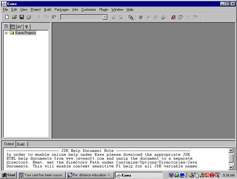Click output pane scroll down arrow
Screen dimensions: 237x179
(231, 167)
